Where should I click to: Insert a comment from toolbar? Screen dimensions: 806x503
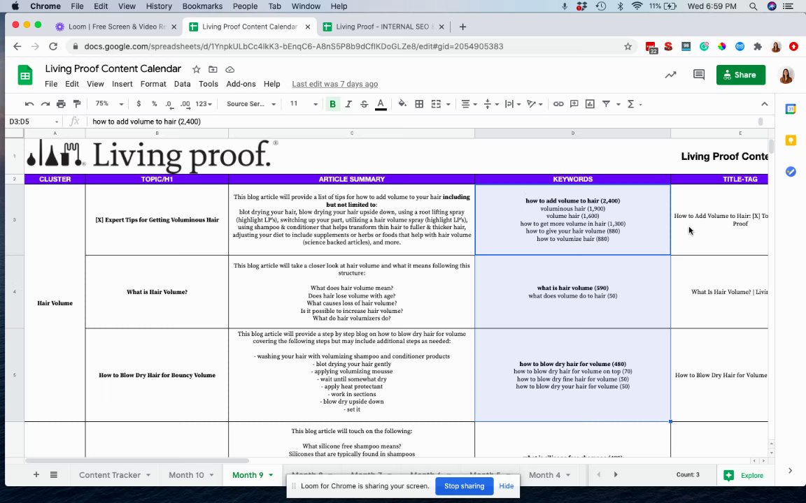(x=574, y=104)
